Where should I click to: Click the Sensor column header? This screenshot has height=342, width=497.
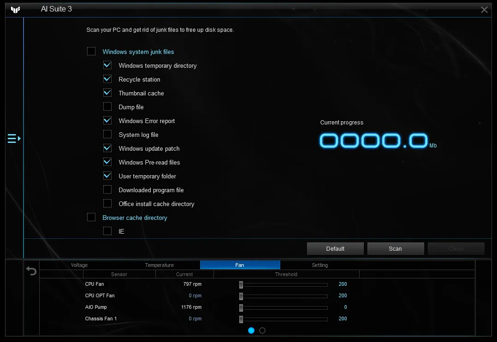[119, 274]
